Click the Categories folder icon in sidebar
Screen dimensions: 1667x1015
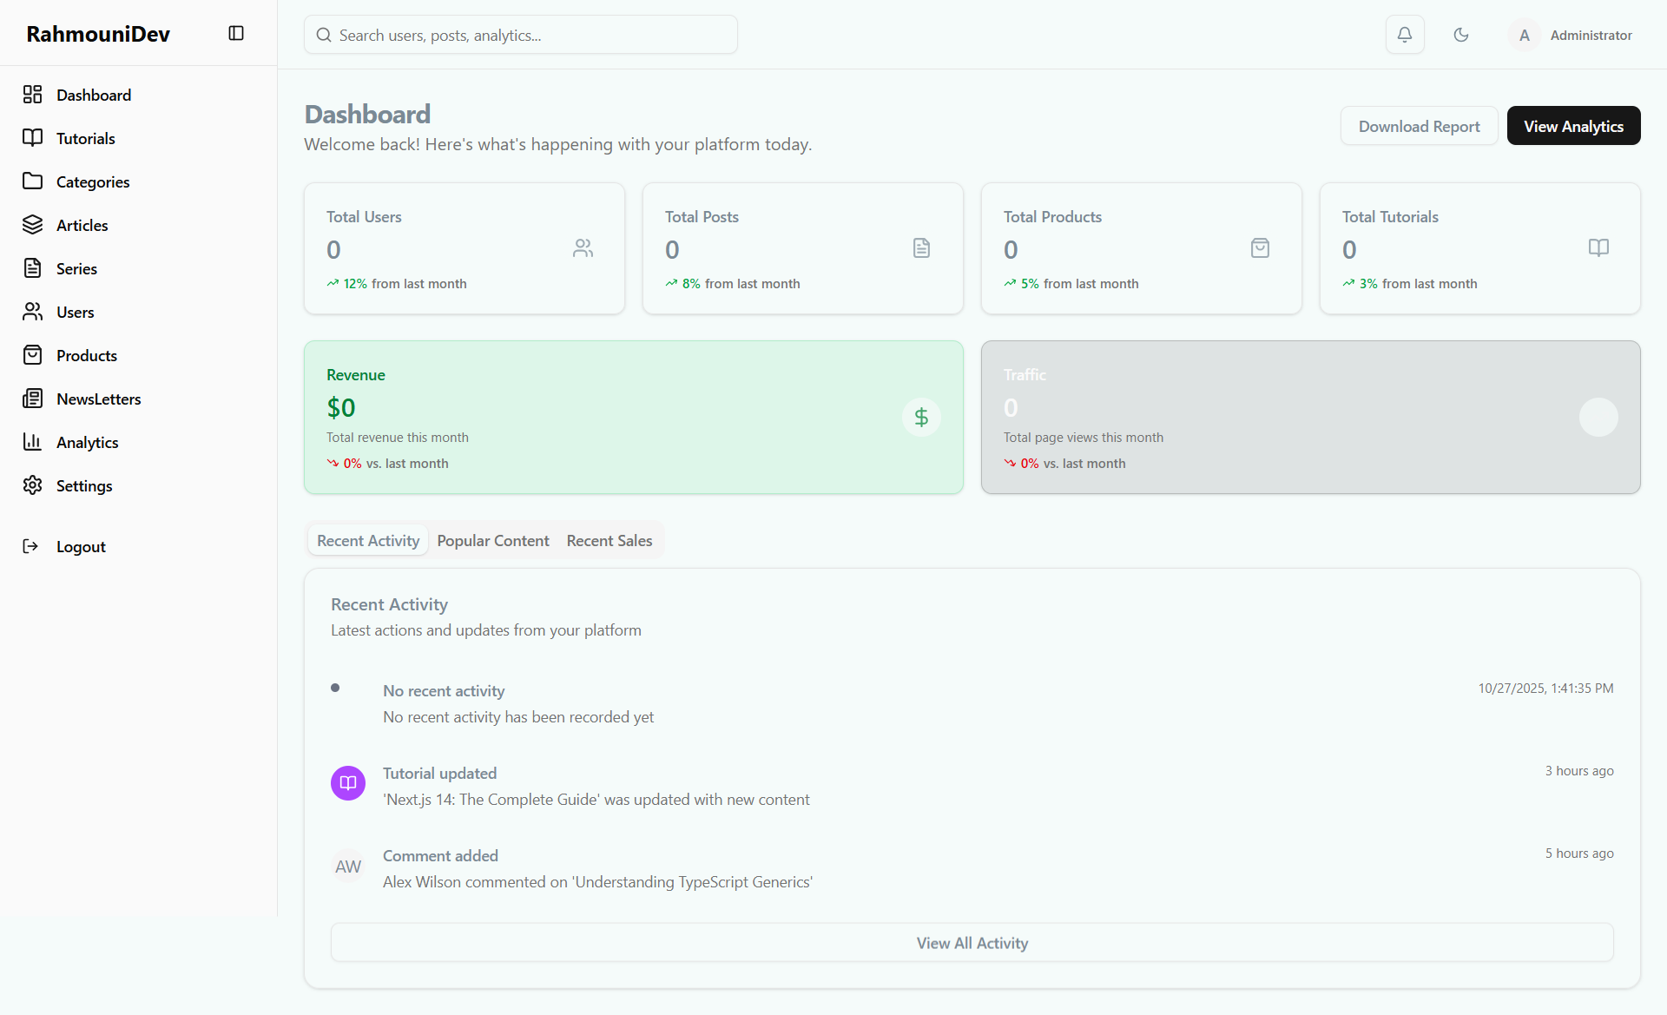click(x=32, y=181)
